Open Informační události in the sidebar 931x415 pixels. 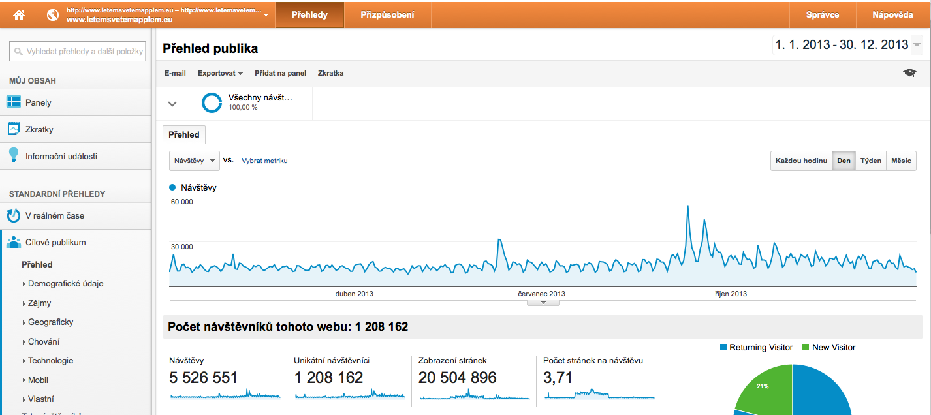click(76, 156)
